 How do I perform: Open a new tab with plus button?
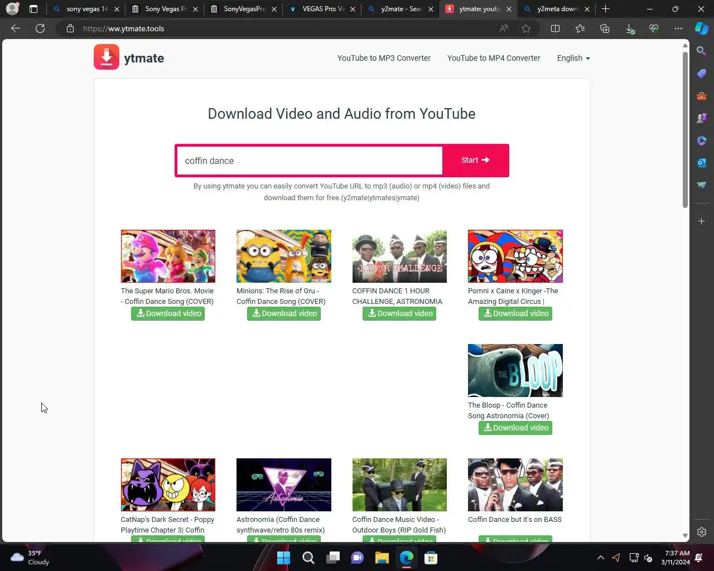[606, 9]
